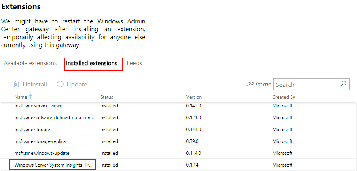Screen dimensions: 357x171
Task: Open the Installed extensions tab
Action: tap(92, 63)
